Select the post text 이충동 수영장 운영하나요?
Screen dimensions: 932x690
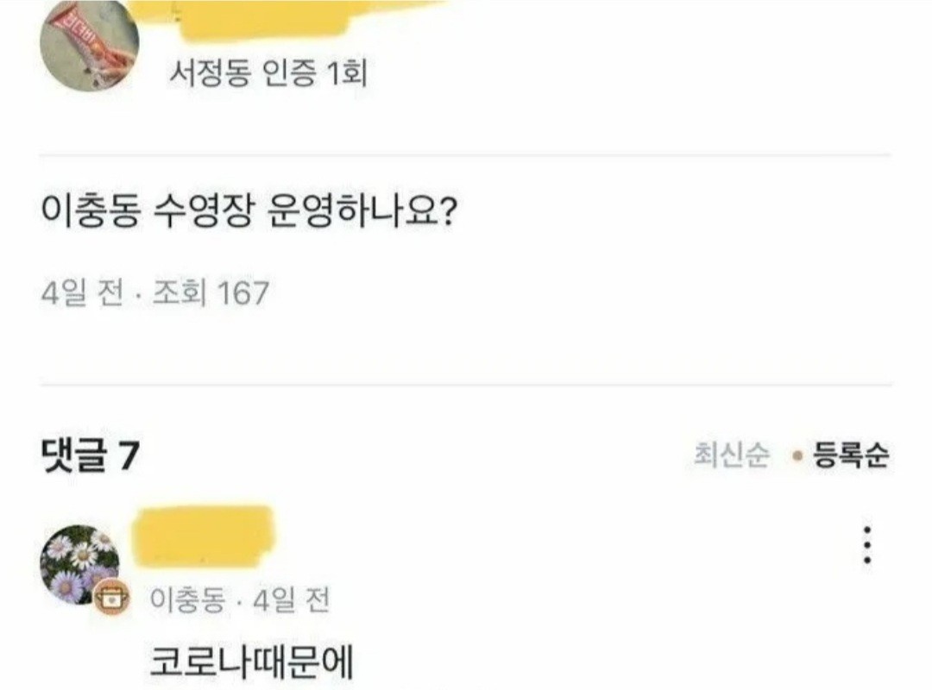[x=249, y=211]
